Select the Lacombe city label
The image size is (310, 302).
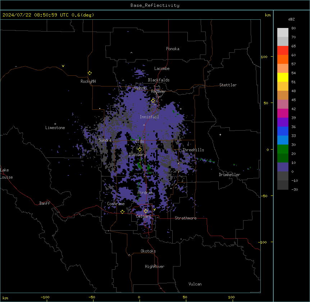point(162,69)
